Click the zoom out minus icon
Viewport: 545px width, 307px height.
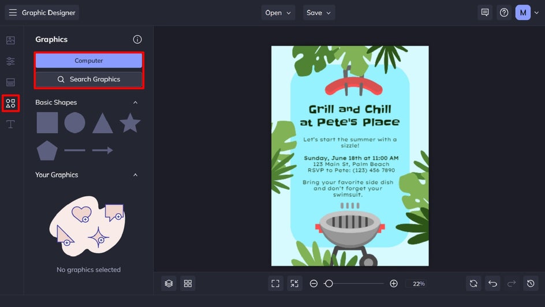(x=313, y=283)
